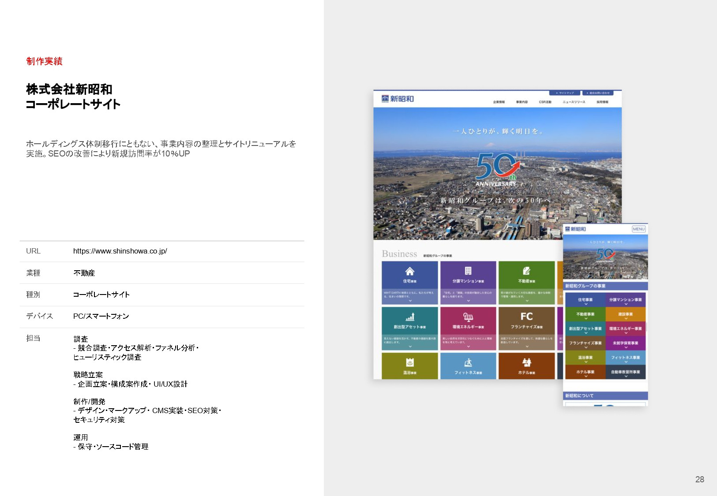Select the solar panel icon on 環境エネルギー事業
The width and height of the screenshot is (717, 496).
(469, 317)
